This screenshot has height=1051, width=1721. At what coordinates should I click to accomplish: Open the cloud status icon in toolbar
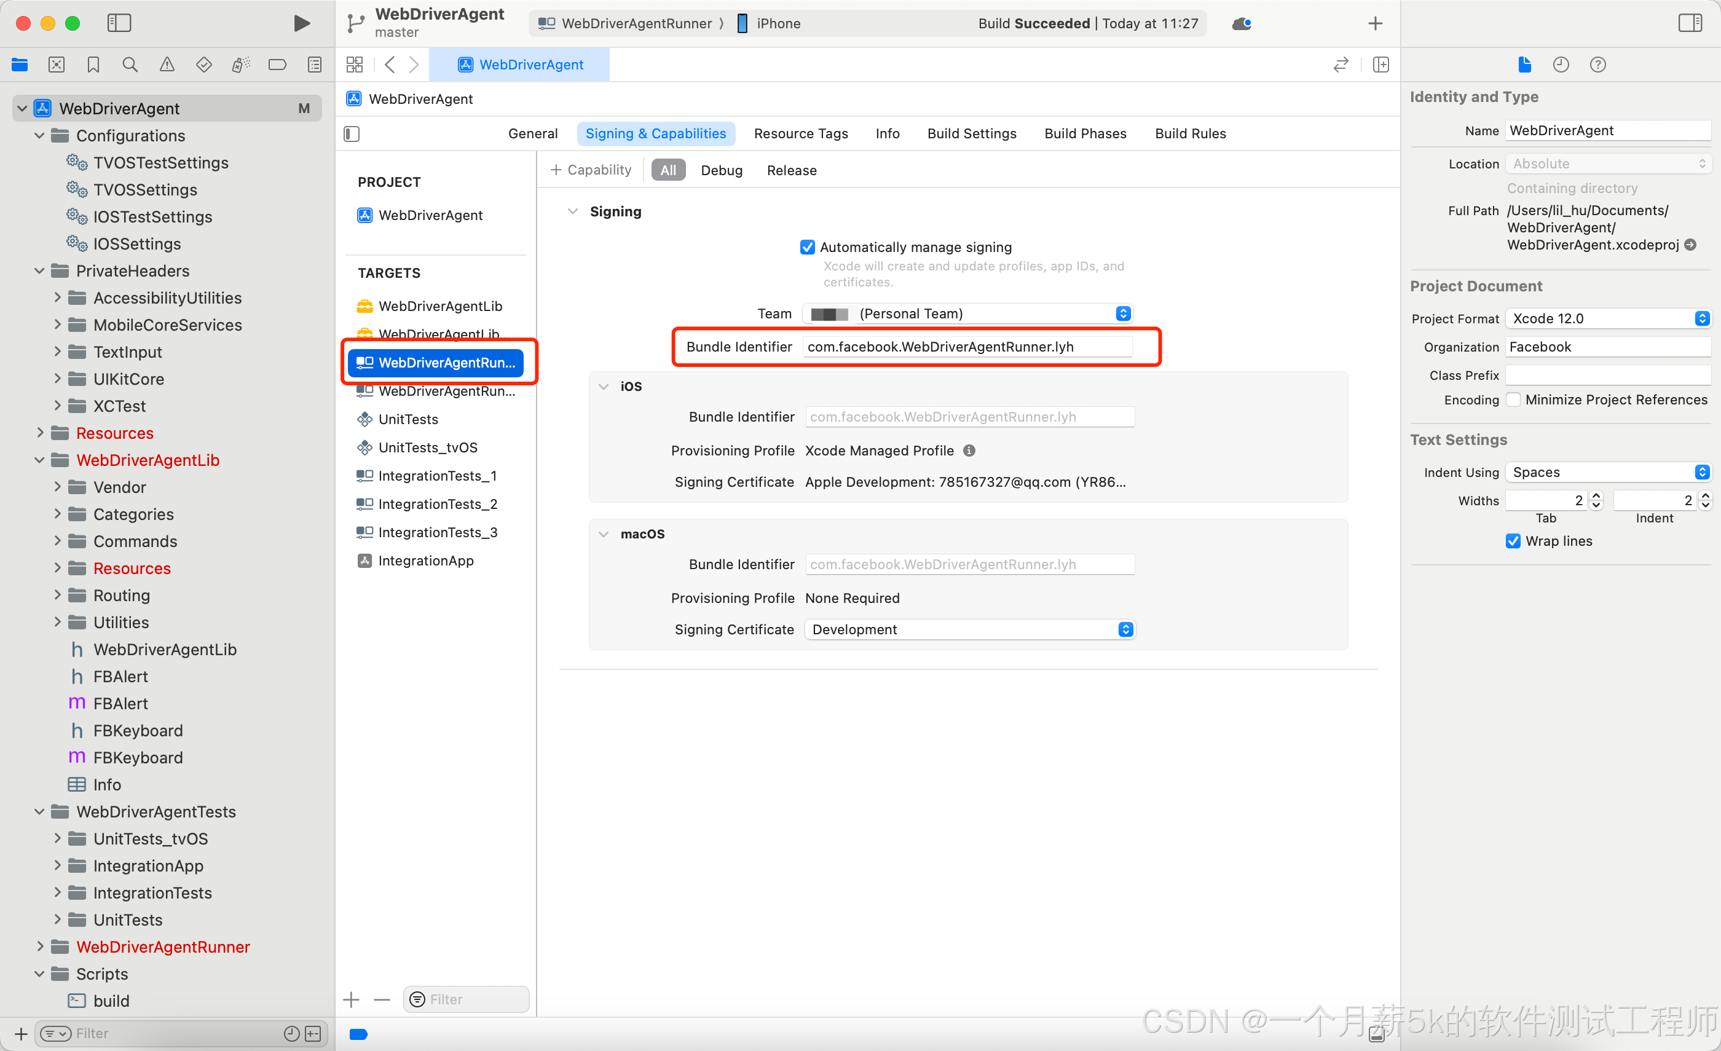click(x=1241, y=24)
